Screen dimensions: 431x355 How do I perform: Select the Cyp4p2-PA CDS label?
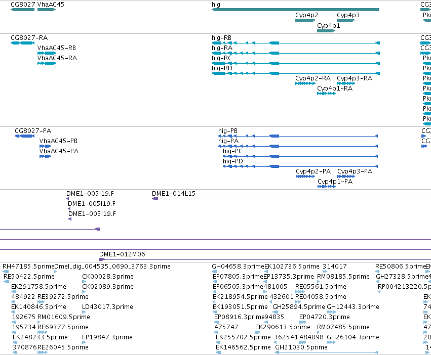pyautogui.click(x=314, y=171)
